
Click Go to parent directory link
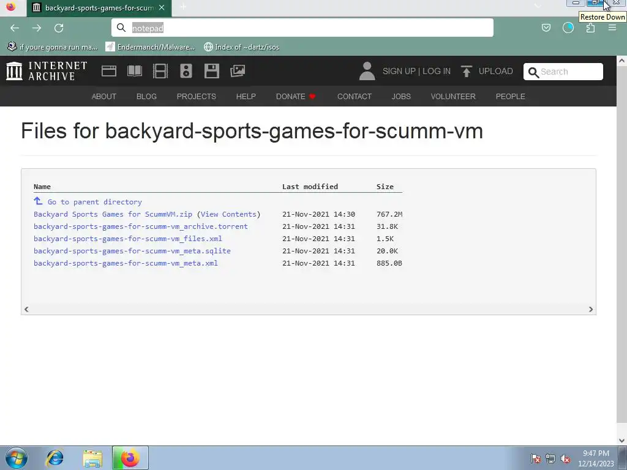coord(94,202)
